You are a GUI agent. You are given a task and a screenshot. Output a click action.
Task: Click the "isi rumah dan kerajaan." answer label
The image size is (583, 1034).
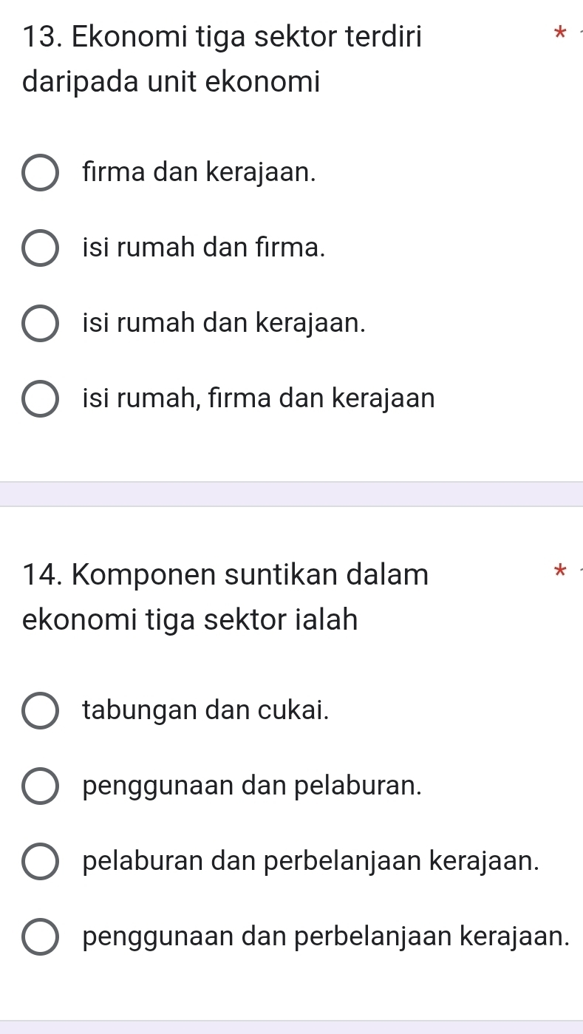225,323
